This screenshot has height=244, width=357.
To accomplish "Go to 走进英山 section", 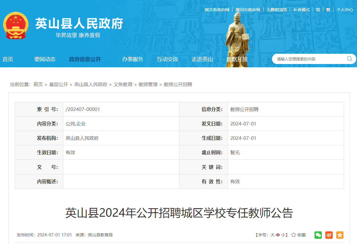I will [202, 59].
